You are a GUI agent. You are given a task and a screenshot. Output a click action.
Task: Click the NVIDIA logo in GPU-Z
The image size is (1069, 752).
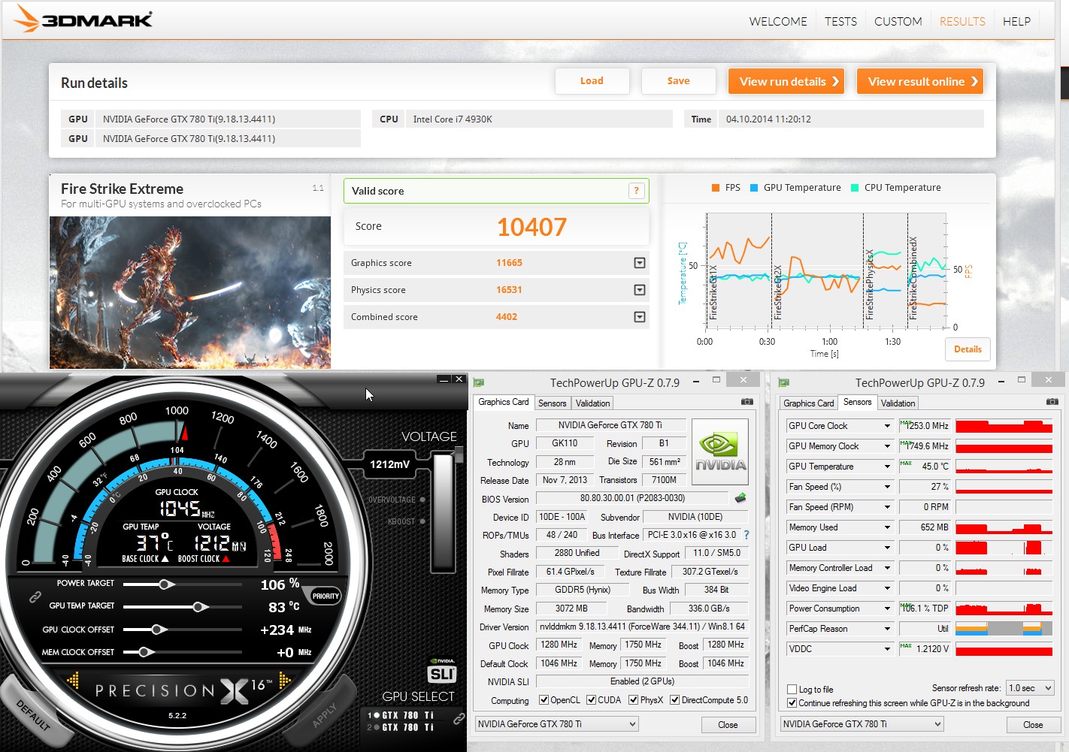point(720,452)
